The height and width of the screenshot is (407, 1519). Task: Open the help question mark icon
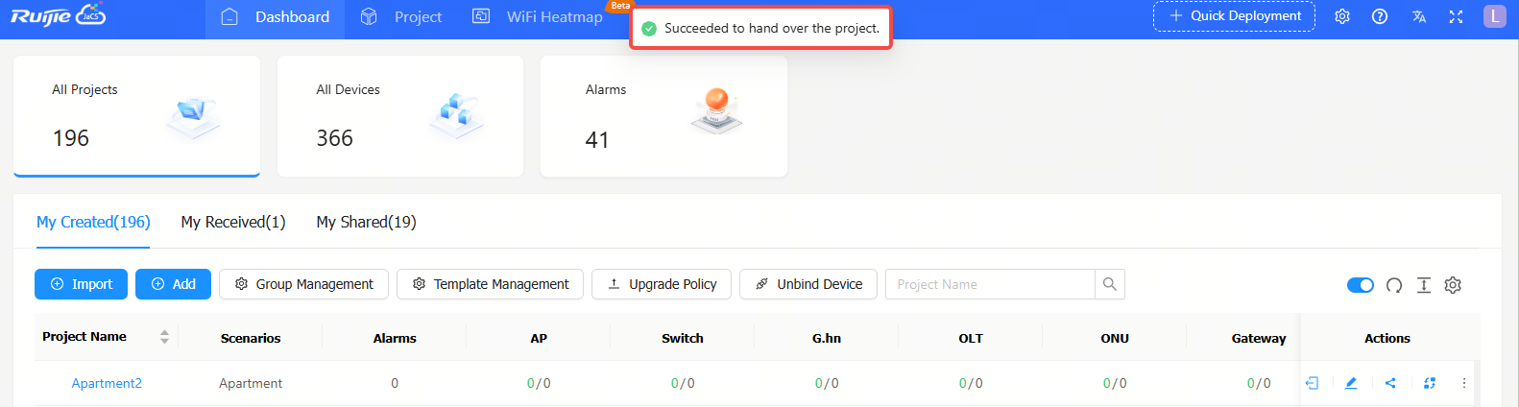click(1380, 16)
